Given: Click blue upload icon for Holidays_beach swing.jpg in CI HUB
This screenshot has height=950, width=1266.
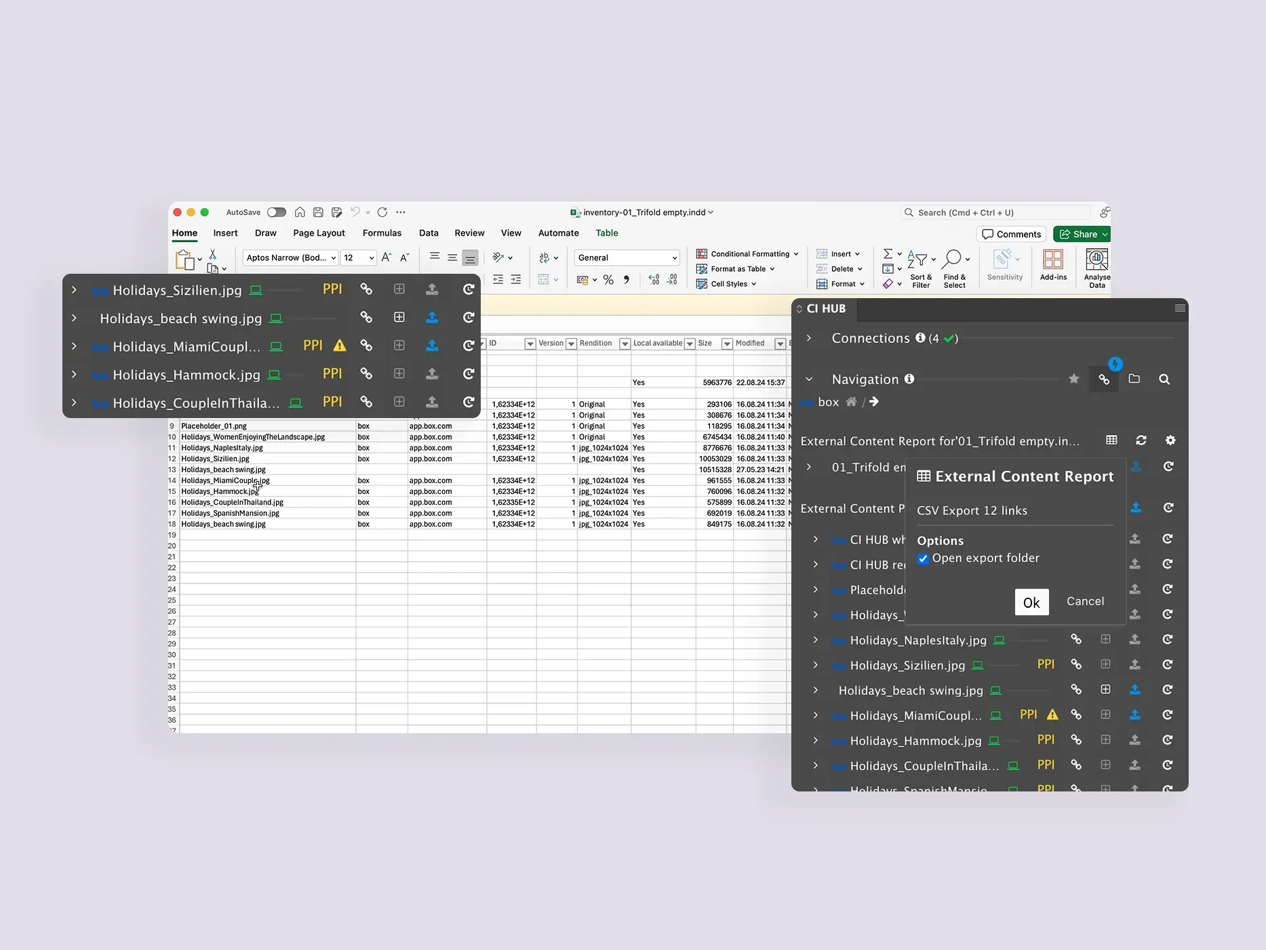Looking at the screenshot, I should point(1134,690).
